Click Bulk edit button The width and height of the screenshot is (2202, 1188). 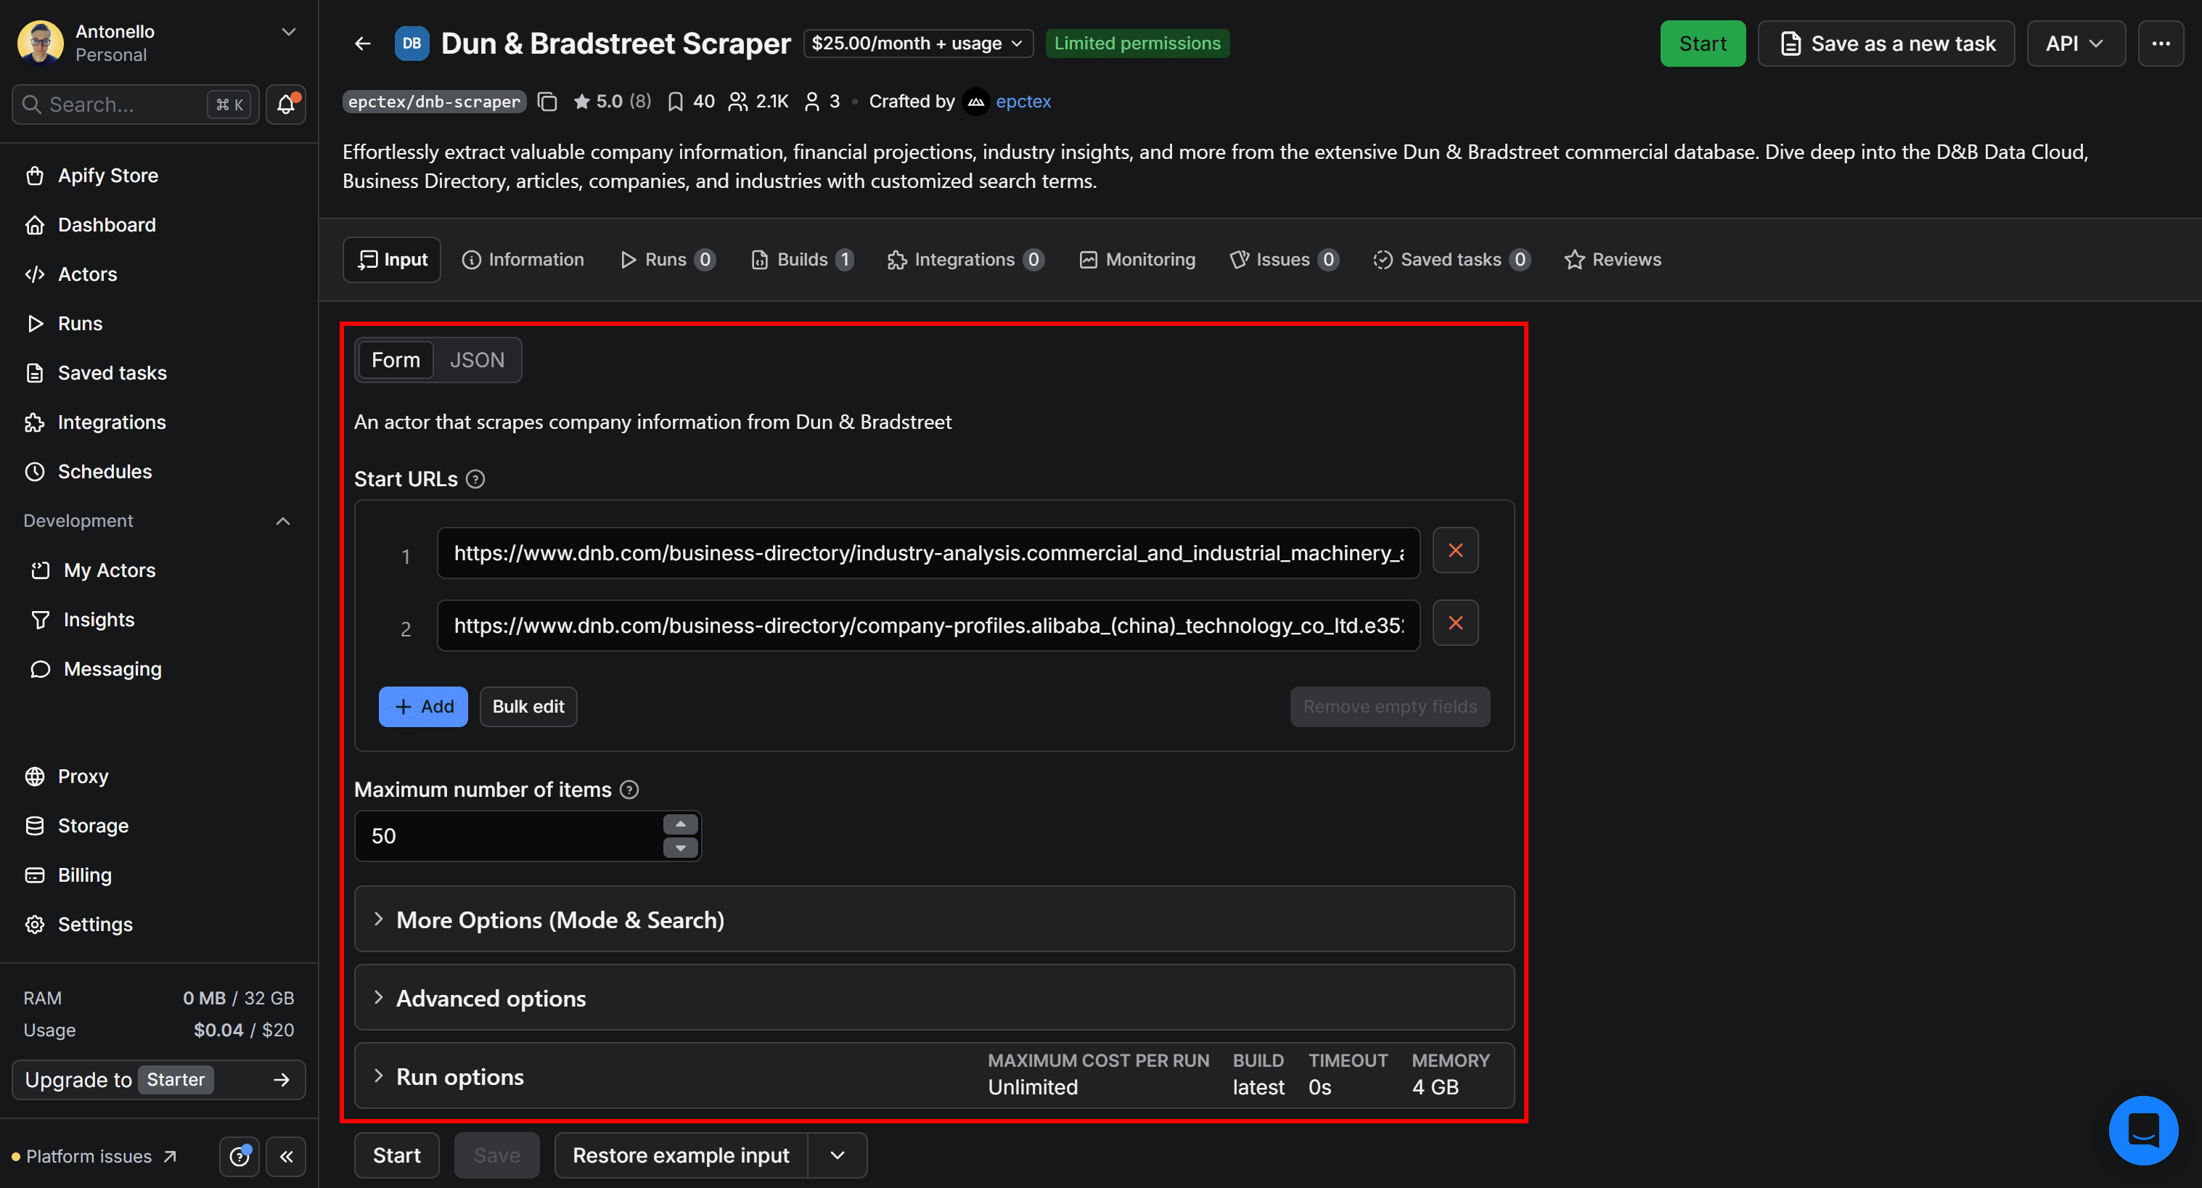[x=528, y=707]
